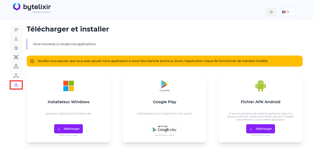Viewport: 313px width, 149px height.
Task: Expand the sidebar hamburger menu
Action: (x=16, y=30)
